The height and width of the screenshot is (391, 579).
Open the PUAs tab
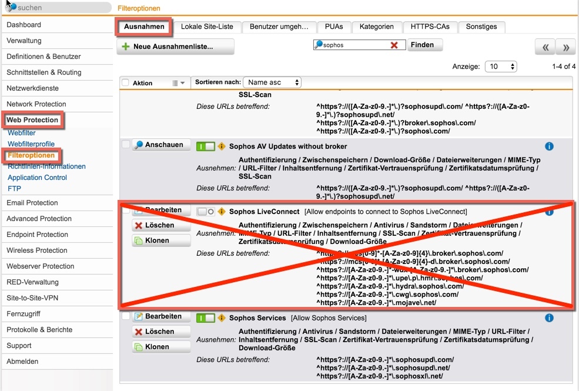(334, 26)
